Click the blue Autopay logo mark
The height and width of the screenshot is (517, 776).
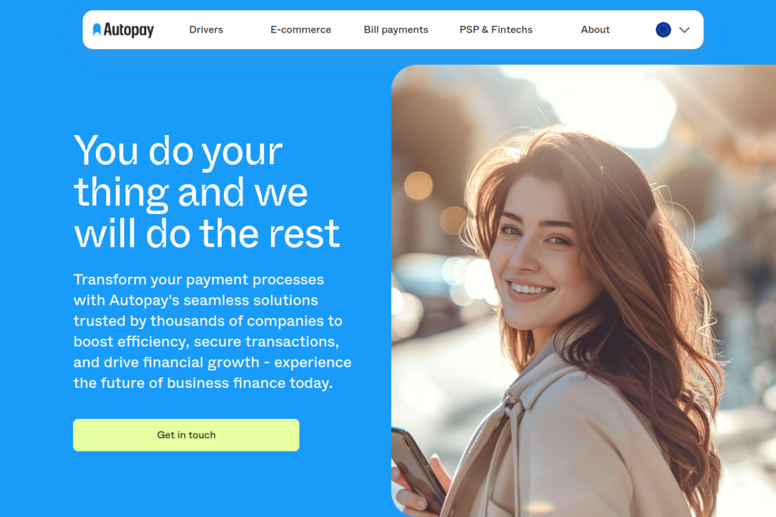click(x=96, y=29)
